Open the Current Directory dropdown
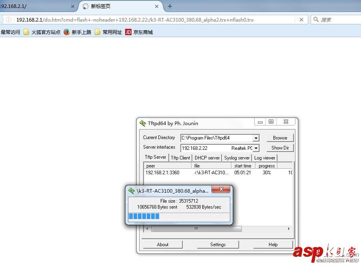Image resolution: width=361 pixels, height=265 pixels. (x=256, y=138)
